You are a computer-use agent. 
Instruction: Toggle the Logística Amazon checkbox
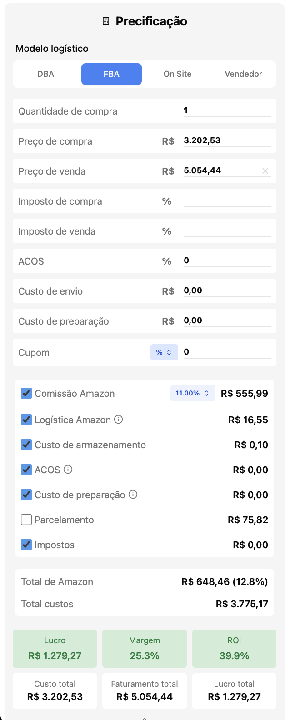26,420
